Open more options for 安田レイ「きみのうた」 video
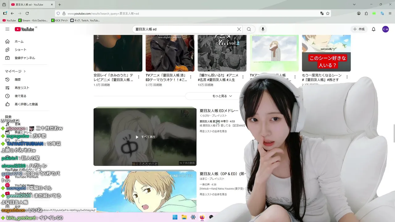 (x=139, y=77)
